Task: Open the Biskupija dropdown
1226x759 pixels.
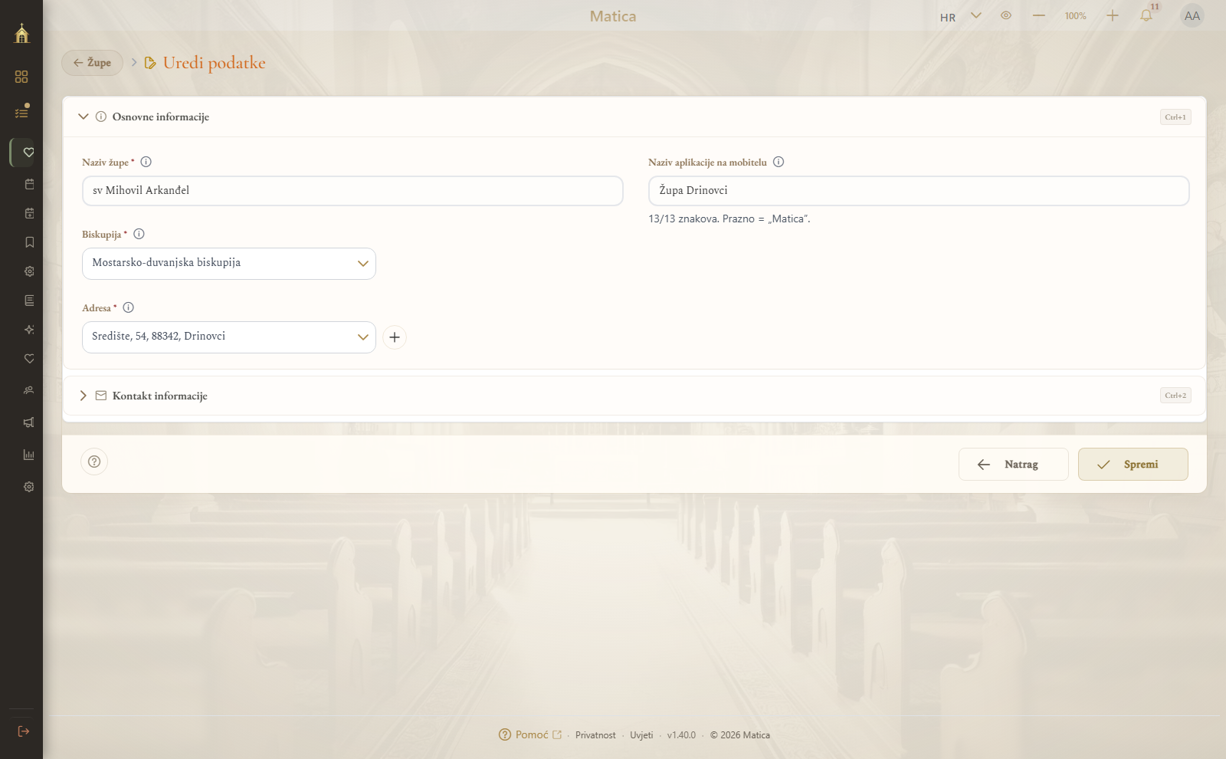Action: pyautogui.click(x=229, y=264)
